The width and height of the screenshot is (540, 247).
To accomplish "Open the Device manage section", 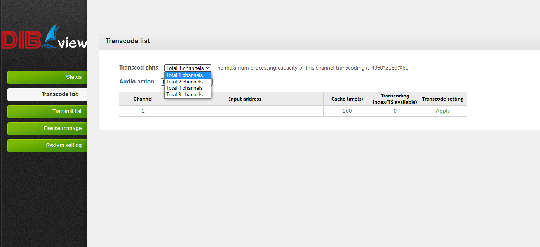I will pos(47,128).
